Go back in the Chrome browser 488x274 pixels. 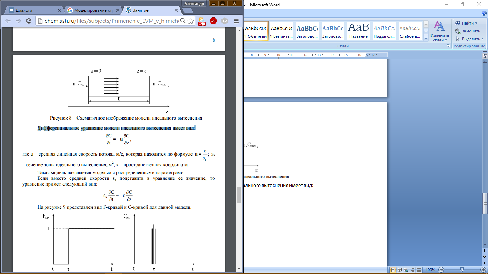coord(8,21)
